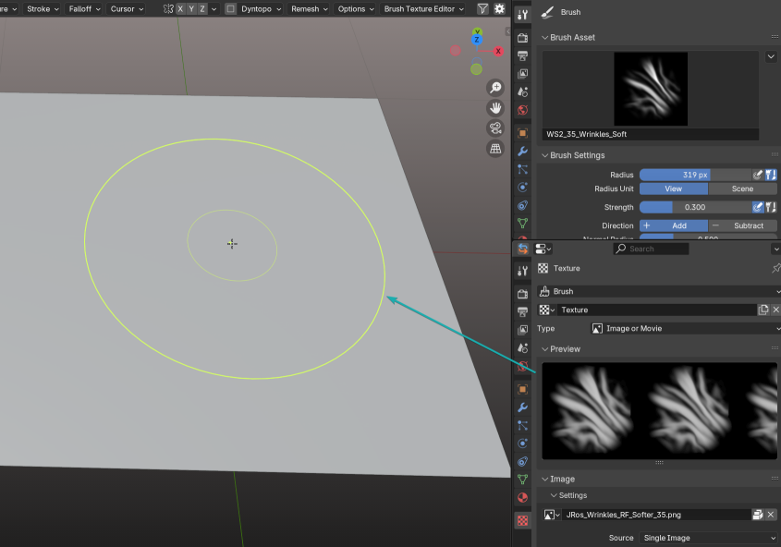Viewport: 781px width, 547px height.
Task: Open View Layer tab in upper Properties editor
Action: (522, 74)
